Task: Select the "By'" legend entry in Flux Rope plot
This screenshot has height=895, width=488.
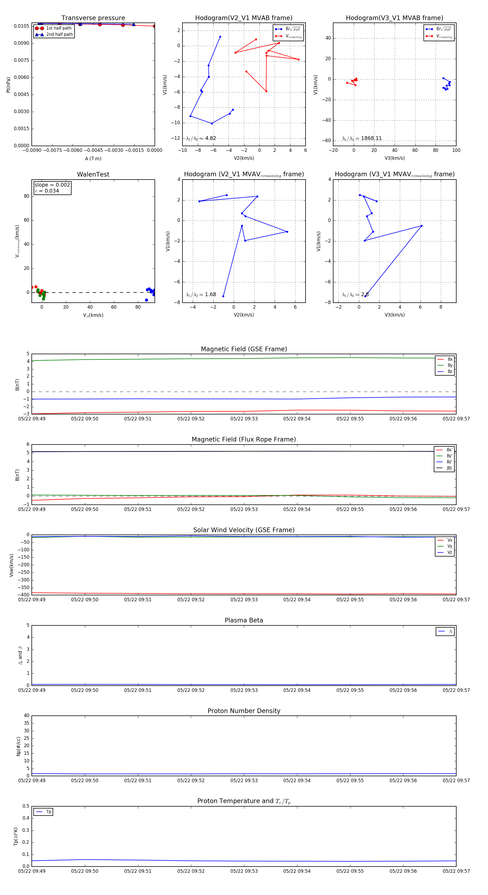Action: pos(444,456)
